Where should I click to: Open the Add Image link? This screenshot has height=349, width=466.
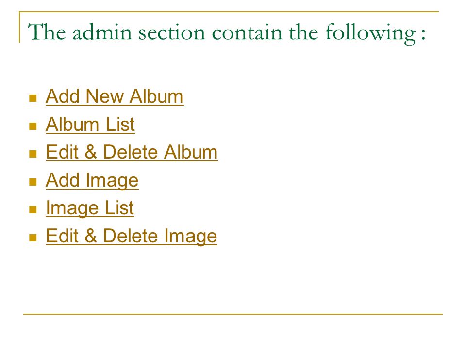pos(92,180)
